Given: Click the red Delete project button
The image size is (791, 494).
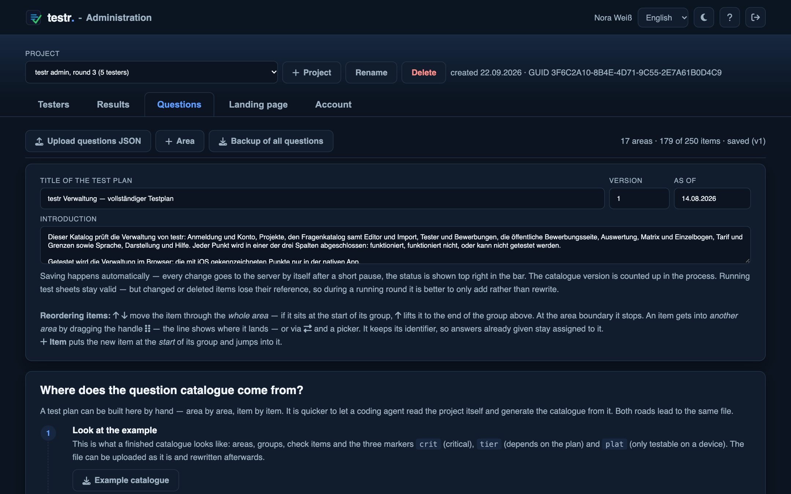Looking at the screenshot, I should (424, 72).
